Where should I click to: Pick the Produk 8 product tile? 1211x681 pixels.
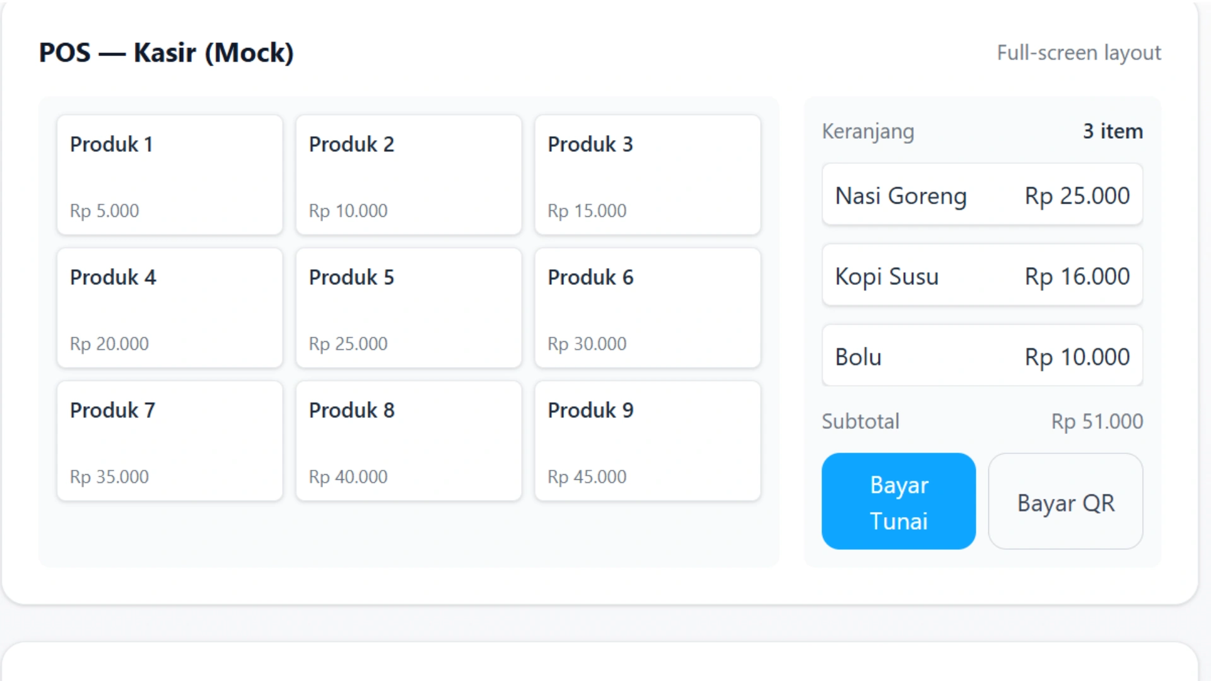pyautogui.click(x=408, y=441)
